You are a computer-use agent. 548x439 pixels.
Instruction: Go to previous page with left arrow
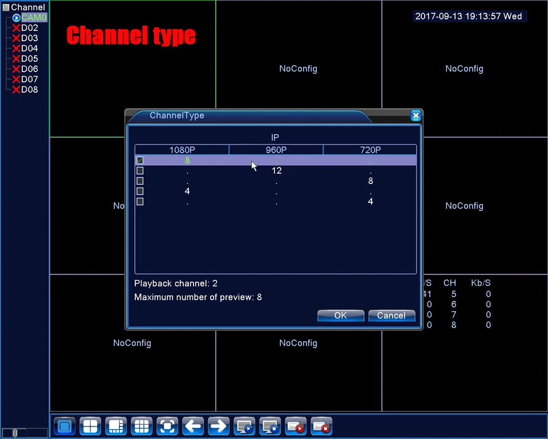(193, 426)
